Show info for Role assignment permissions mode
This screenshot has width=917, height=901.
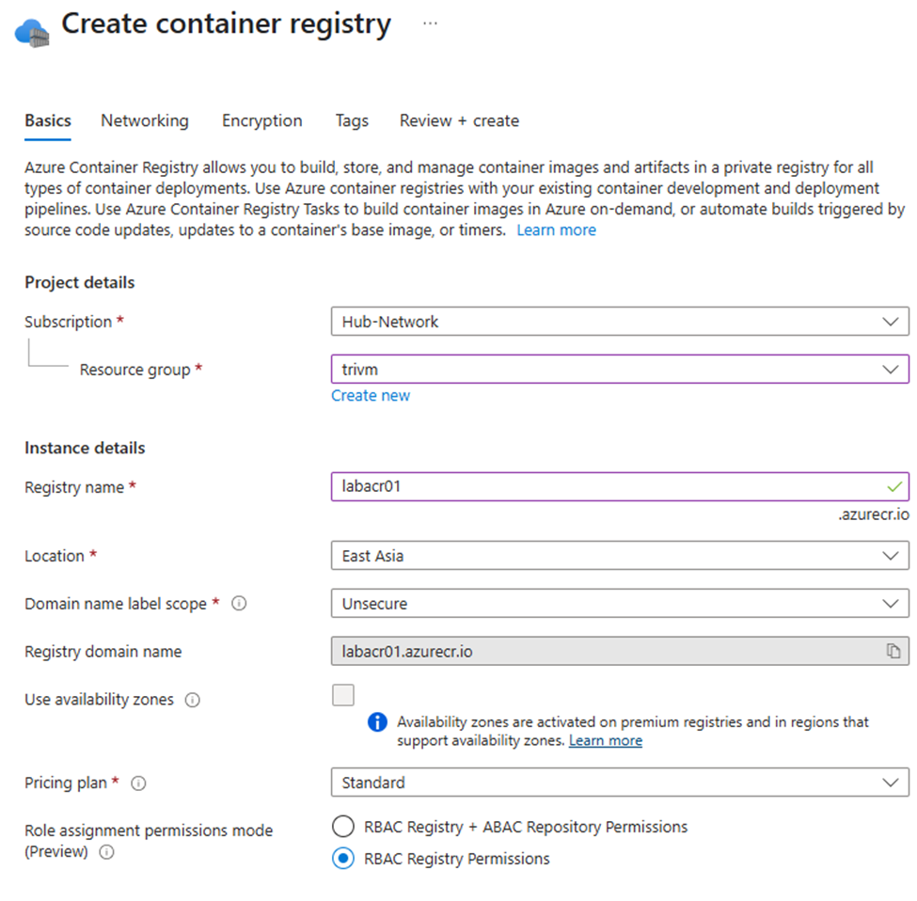point(106,852)
